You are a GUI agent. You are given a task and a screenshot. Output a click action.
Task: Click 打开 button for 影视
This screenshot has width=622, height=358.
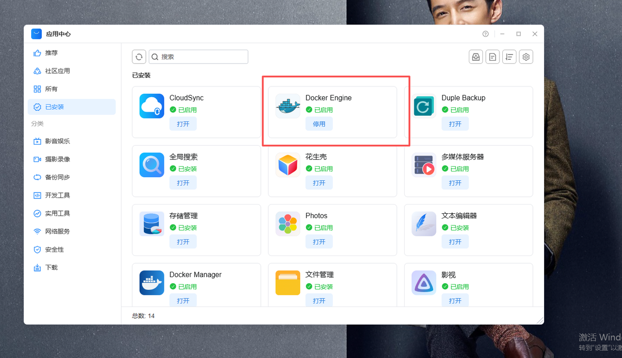455,301
